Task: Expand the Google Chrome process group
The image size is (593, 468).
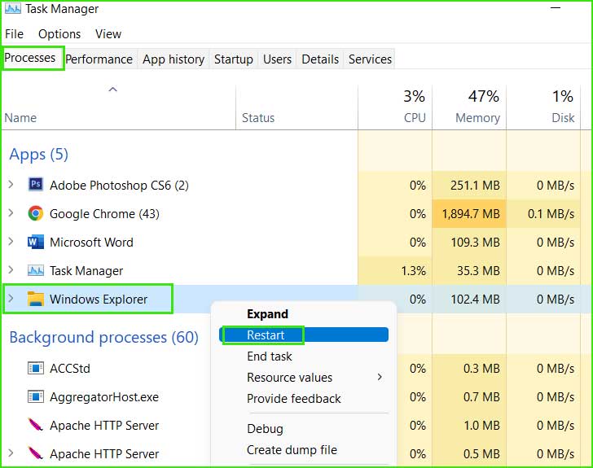Action: (11, 212)
